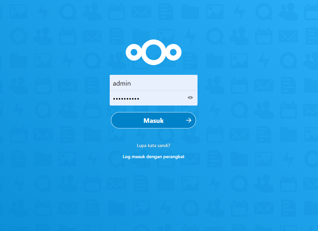Click faded picture icon in top-left background corner
318x231 pixels.
pyautogui.click(x=19, y=12)
